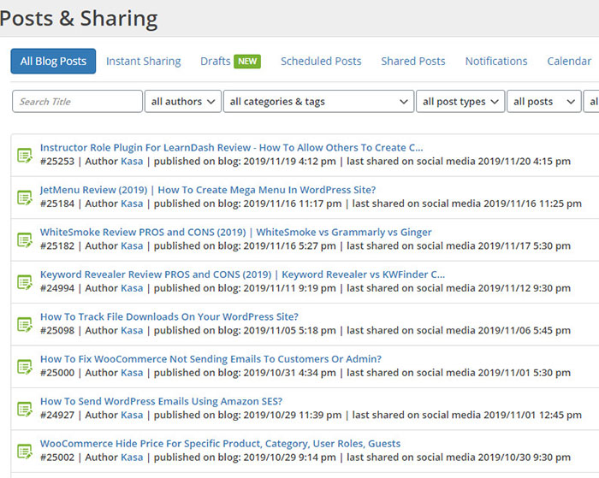
Task: Click the post icon beside Keyword Revealer Review post
Action: coord(25,282)
